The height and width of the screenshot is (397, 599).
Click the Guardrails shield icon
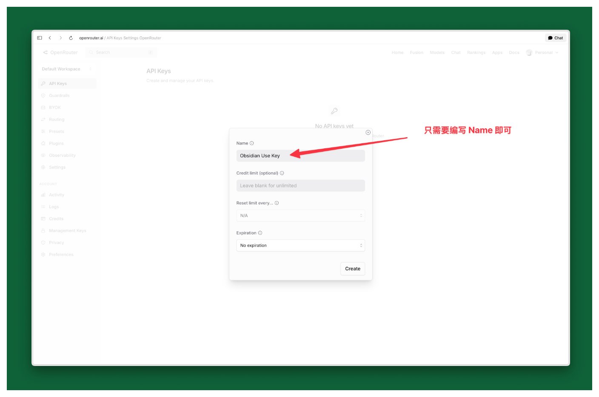pyautogui.click(x=43, y=96)
